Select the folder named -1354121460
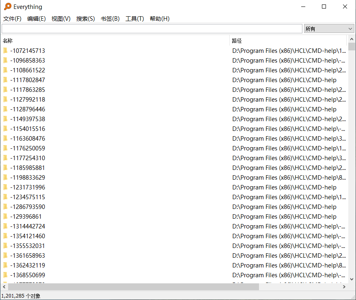 click(x=28, y=236)
